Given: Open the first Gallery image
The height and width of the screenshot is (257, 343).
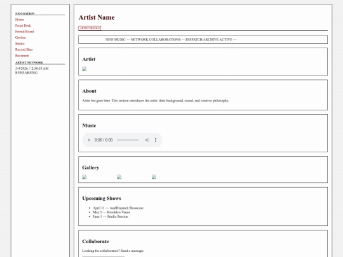Looking at the screenshot, I should tap(84, 177).
